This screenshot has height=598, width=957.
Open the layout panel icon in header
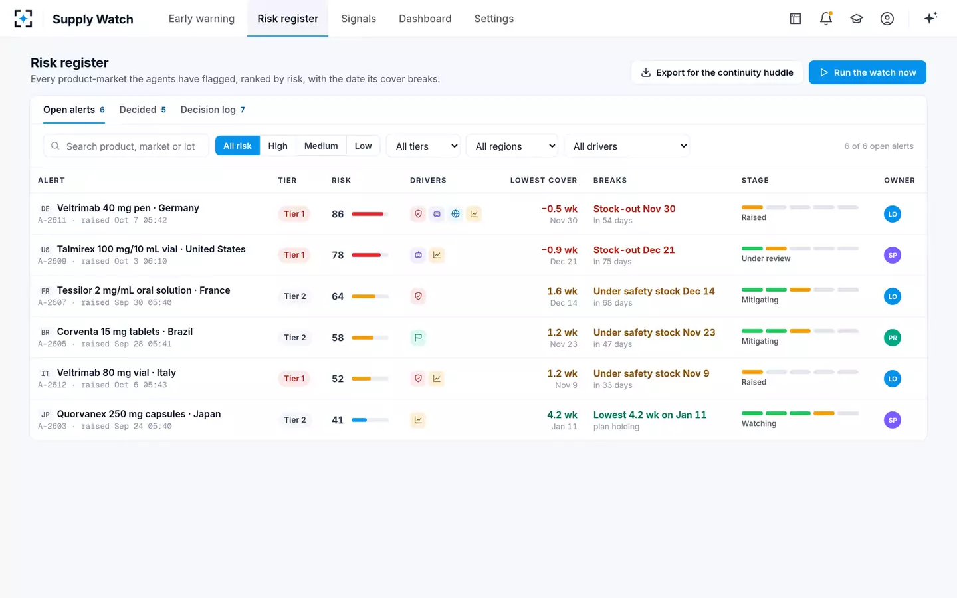pos(796,19)
